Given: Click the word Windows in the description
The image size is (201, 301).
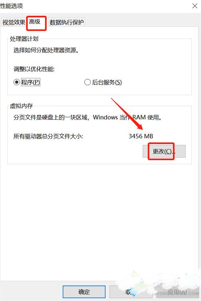Looking at the screenshot, I should click(x=106, y=117).
